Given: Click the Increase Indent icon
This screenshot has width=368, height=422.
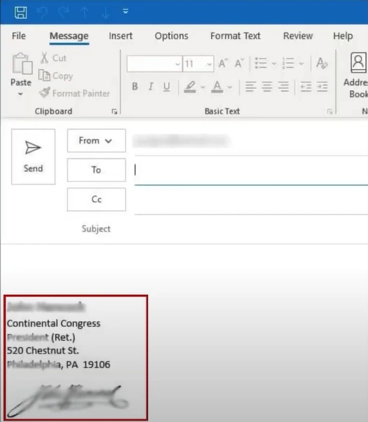Looking at the screenshot, I should tap(322, 87).
